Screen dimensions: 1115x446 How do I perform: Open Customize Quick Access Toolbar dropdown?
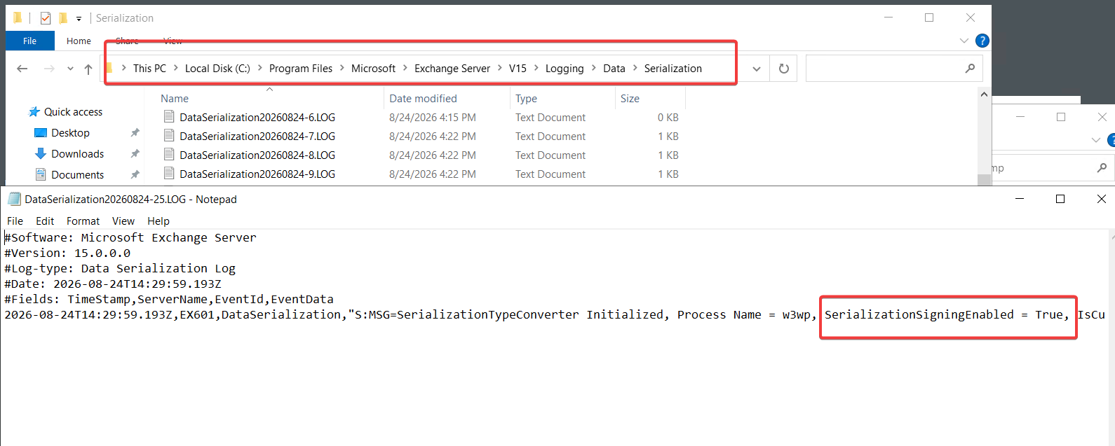point(79,18)
